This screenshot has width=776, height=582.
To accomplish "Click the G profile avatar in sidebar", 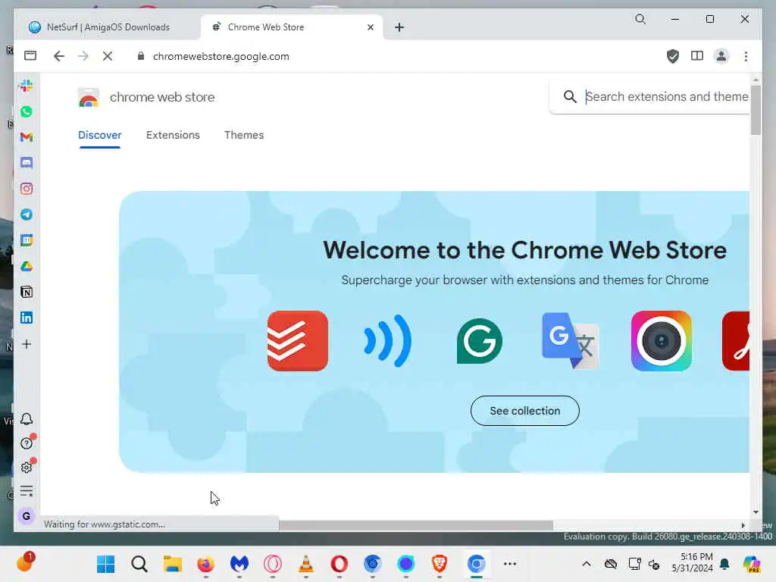I will 27,516.
